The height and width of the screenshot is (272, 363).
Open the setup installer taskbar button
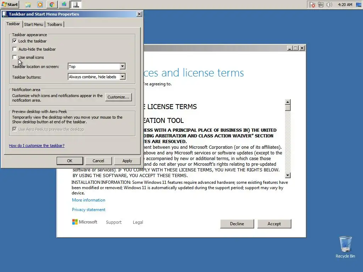pyautogui.click(x=64, y=4)
